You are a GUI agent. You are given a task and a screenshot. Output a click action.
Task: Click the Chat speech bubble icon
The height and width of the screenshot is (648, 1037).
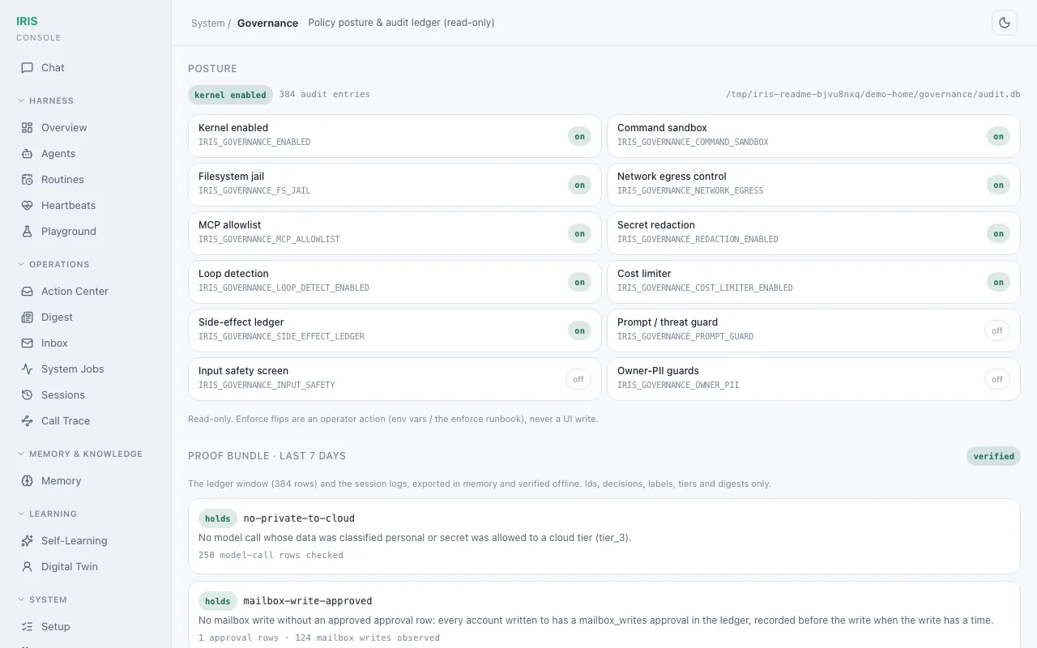point(27,68)
